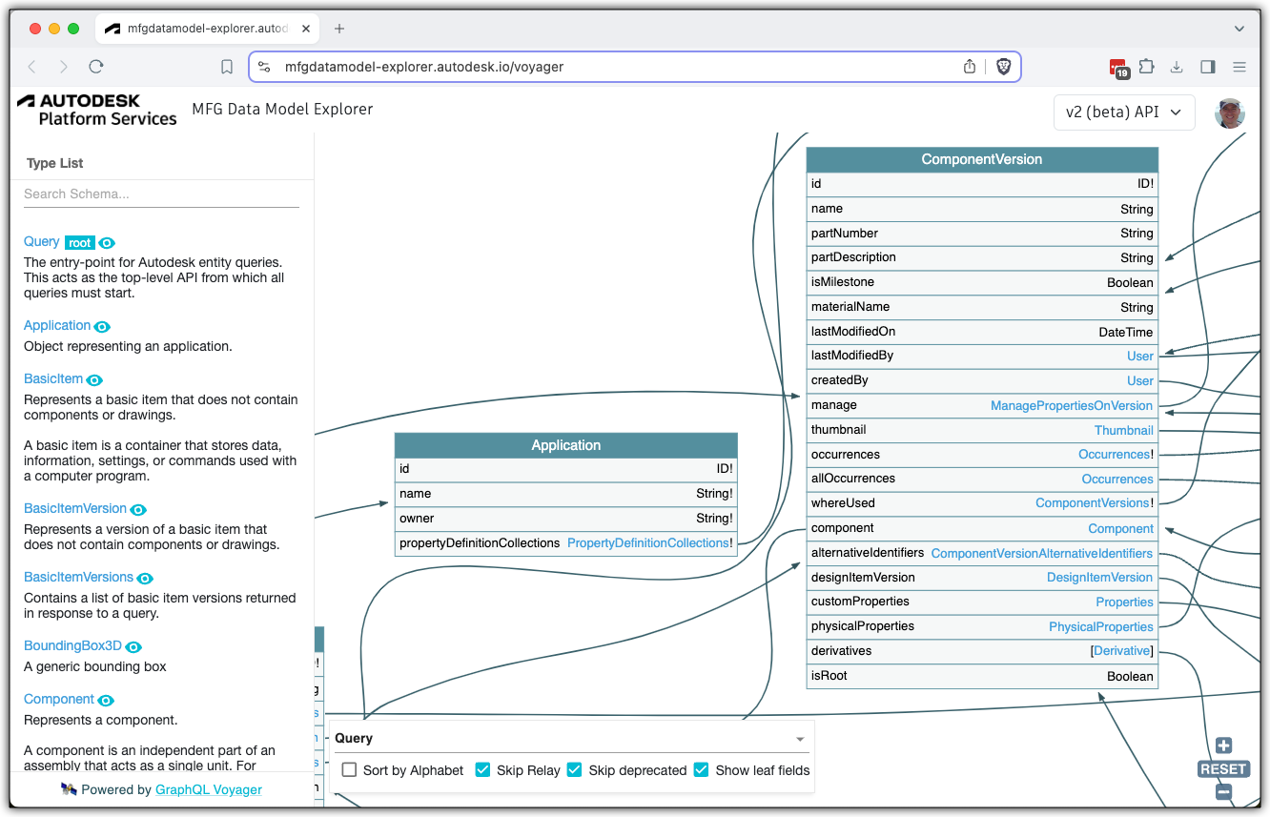The image size is (1270, 817).
Task: Click the Derivative type link
Action: tap(1122, 651)
